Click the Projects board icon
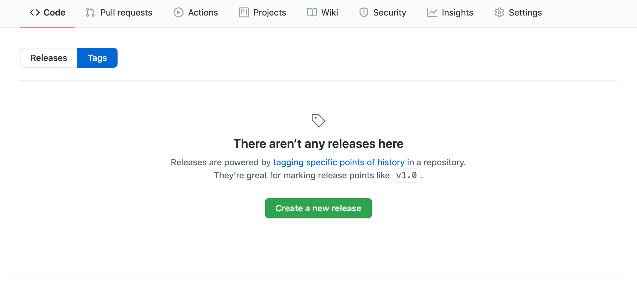637x284 pixels. click(244, 12)
